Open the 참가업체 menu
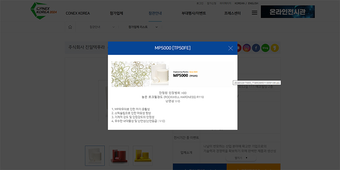This screenshot has width=340, height=170. click(x=116, y=13)
